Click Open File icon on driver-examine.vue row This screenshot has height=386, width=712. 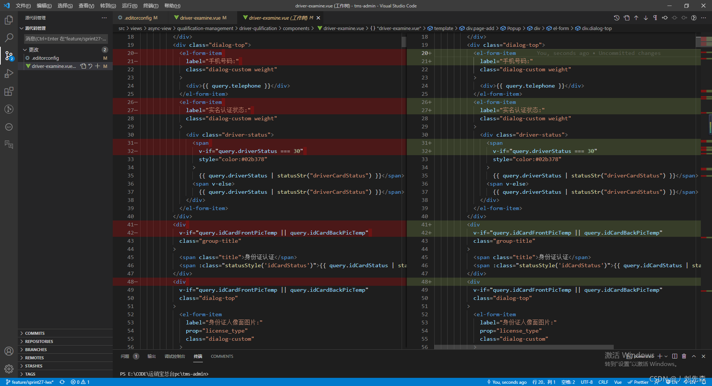click(83, 66)
